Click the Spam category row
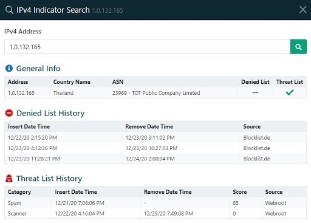 [x=155, y=203]
